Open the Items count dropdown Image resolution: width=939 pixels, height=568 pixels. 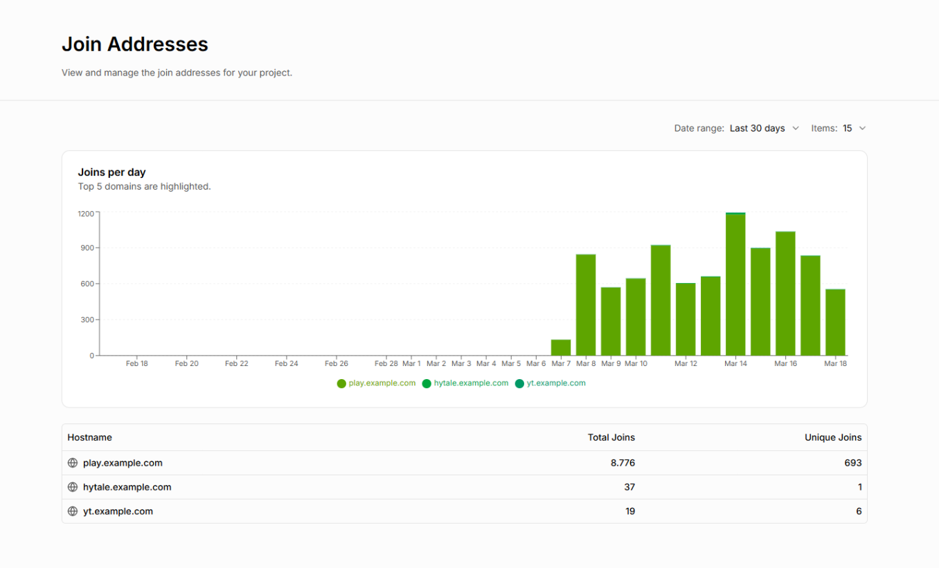[854, 128]
